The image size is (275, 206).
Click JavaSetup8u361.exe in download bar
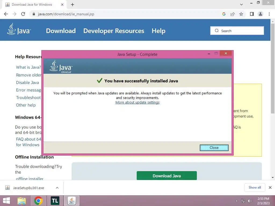(x=28, y=188)
